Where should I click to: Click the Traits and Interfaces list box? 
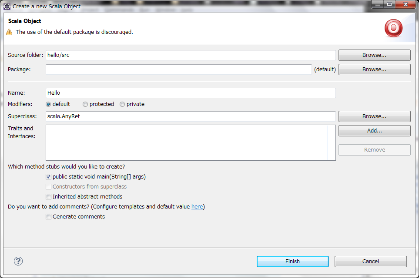tap(191, 143)
